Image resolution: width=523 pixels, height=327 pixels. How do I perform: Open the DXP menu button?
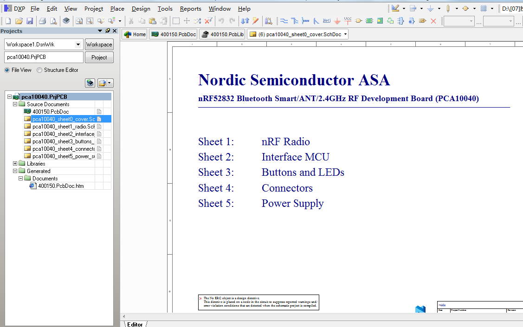click(15, 9)
